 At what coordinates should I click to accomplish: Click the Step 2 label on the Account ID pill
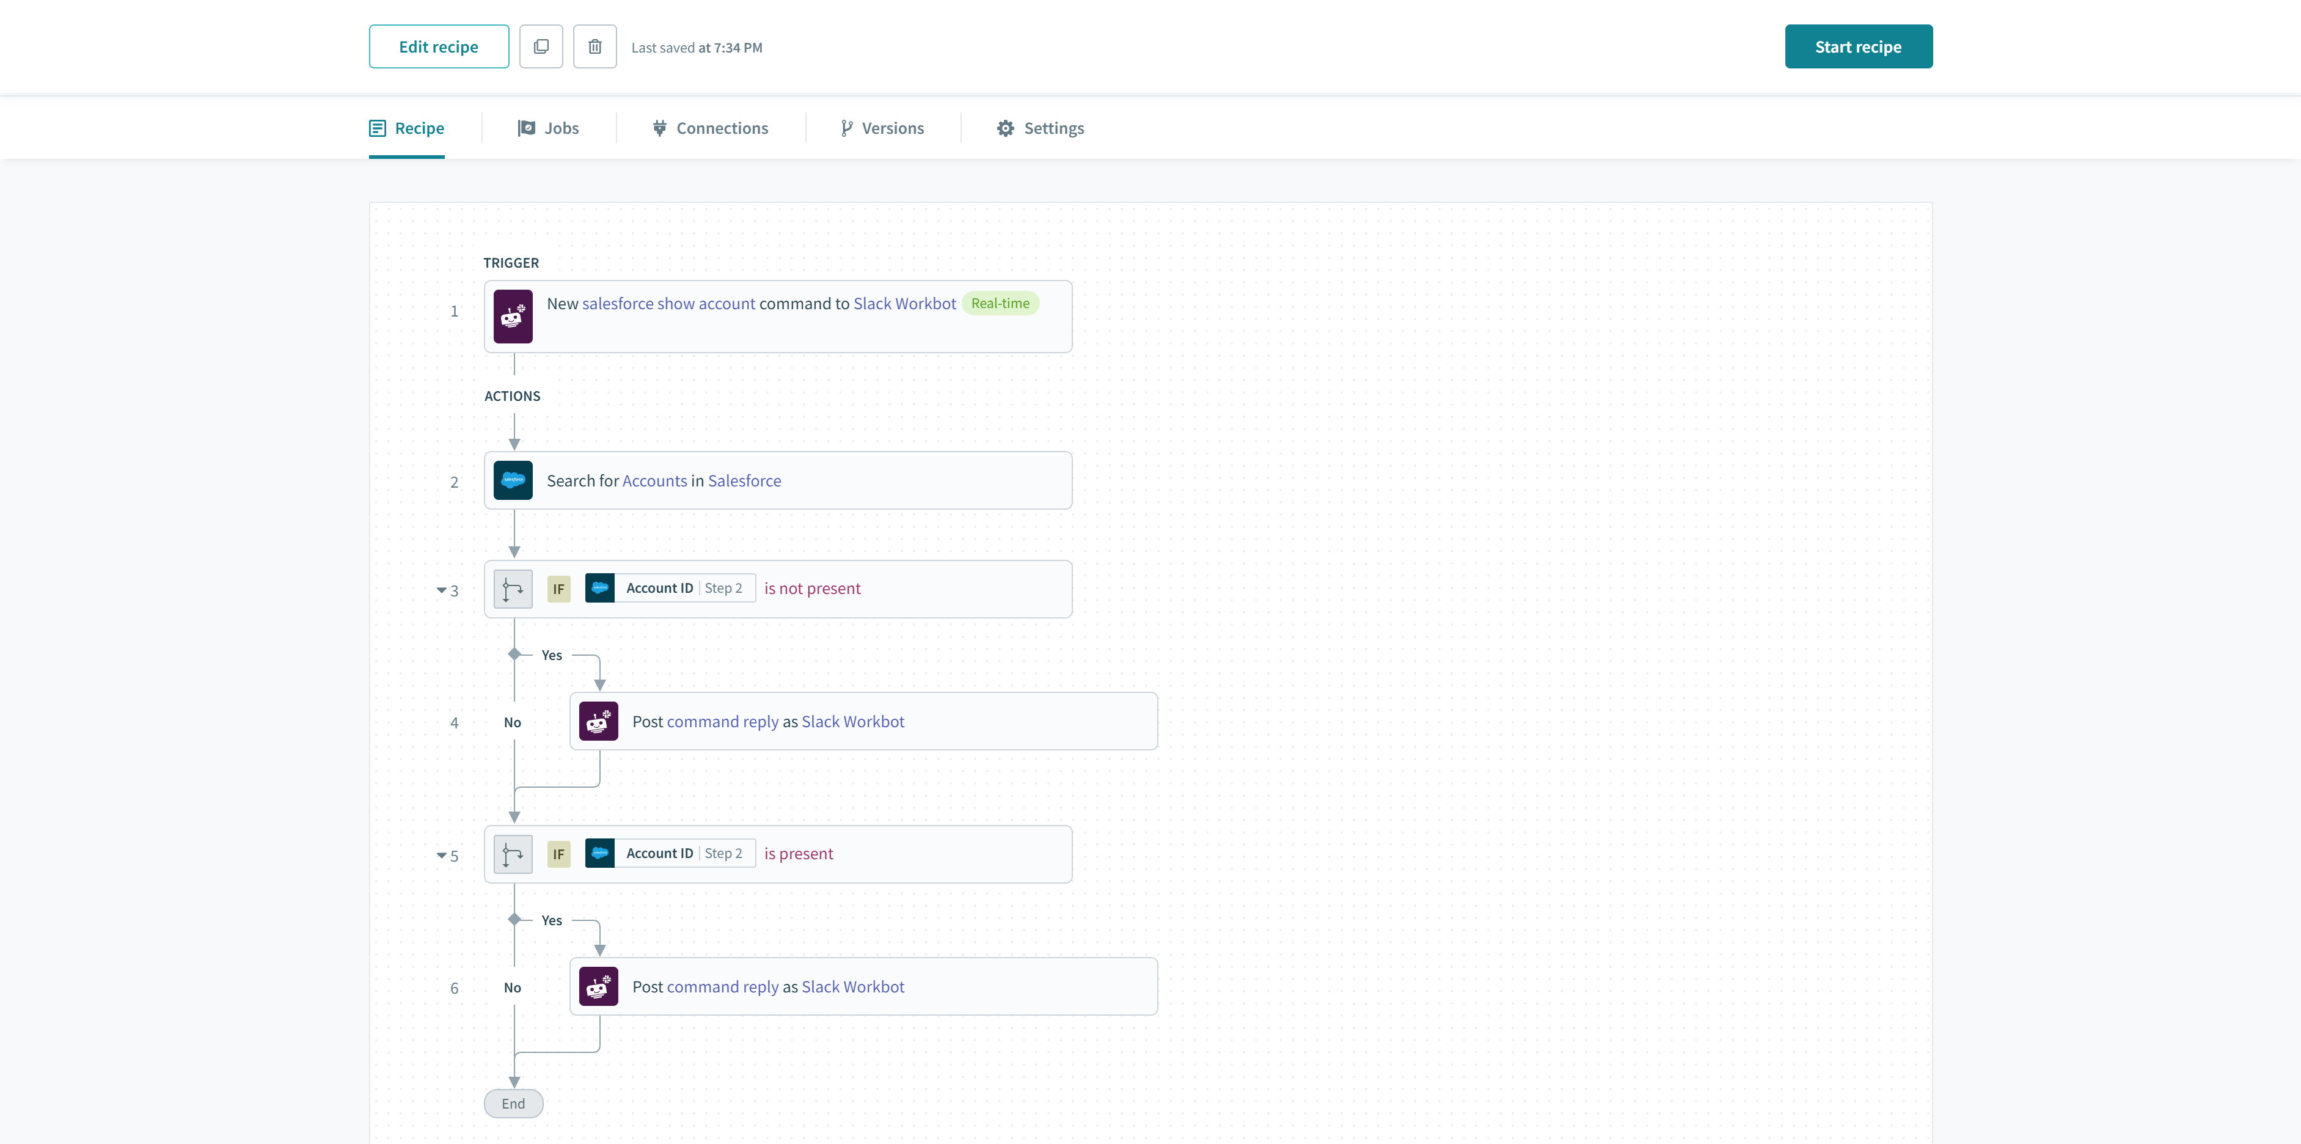point(725,588)
